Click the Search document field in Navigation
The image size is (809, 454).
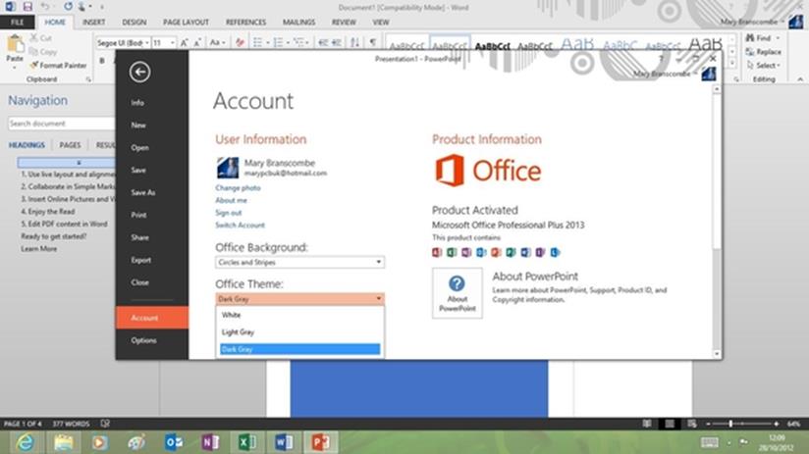click(61, 124)
